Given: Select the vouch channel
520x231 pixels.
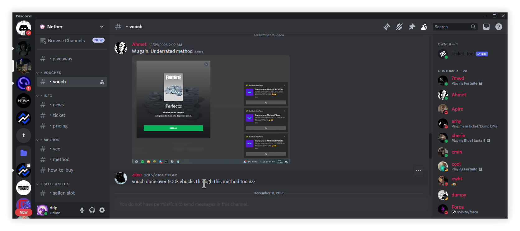Looking at the screenshot, I should 72,82.
